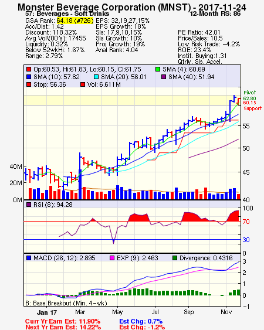Viewport: 264px width, 330px height.
Task: Click the PE Ratio: 42.01 text
Action: click(199, 32)
